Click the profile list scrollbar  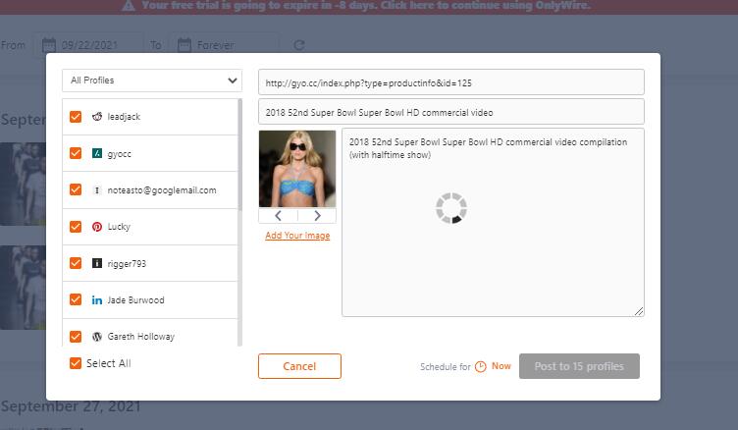pyautogui.click(x=240, y=157)
